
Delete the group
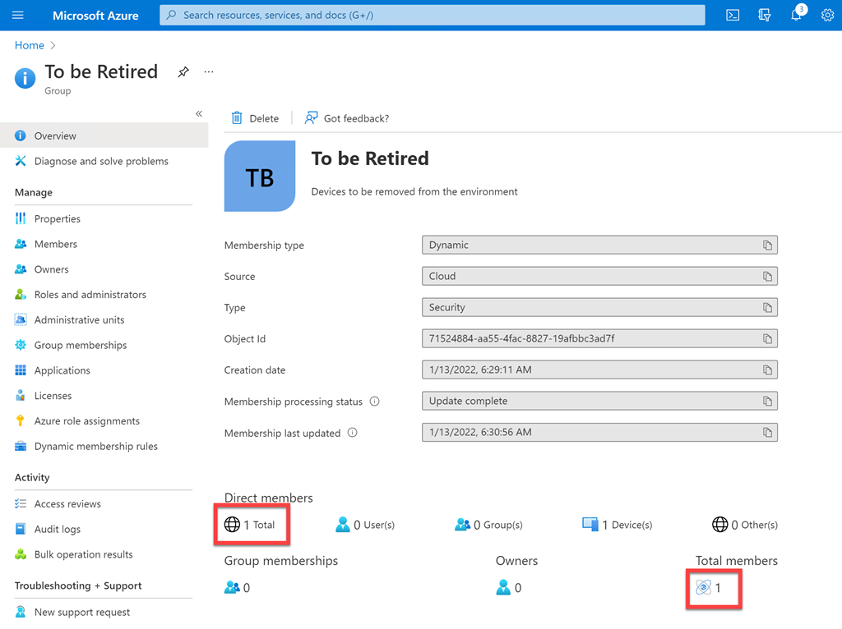click(x=255, y=118)
